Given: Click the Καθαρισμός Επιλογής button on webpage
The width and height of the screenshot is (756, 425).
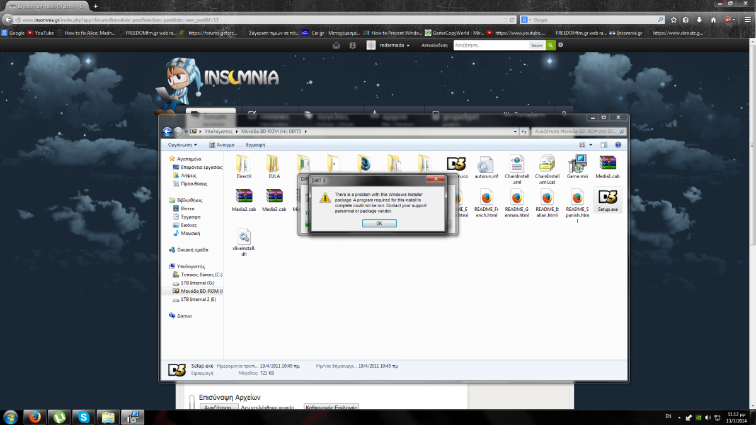Looking at the screenshot, I should coord(331,407).
